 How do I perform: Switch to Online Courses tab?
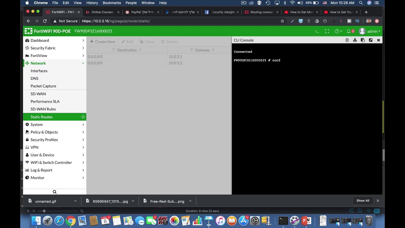coord(103,12)
